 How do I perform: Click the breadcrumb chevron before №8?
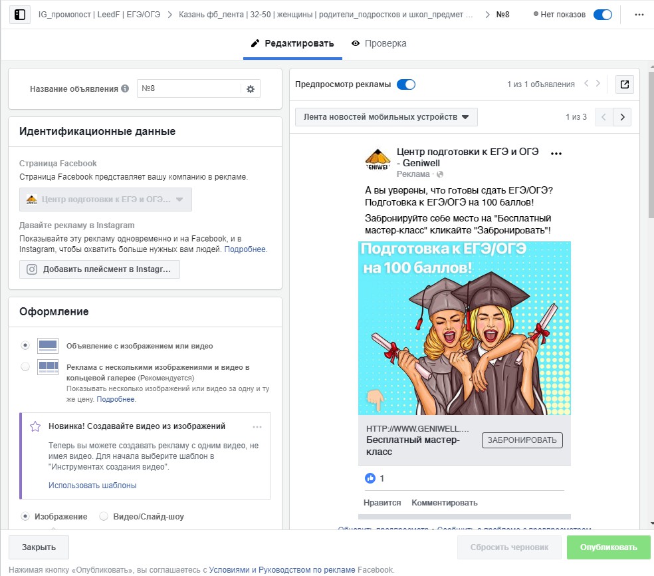click(488, 15)
